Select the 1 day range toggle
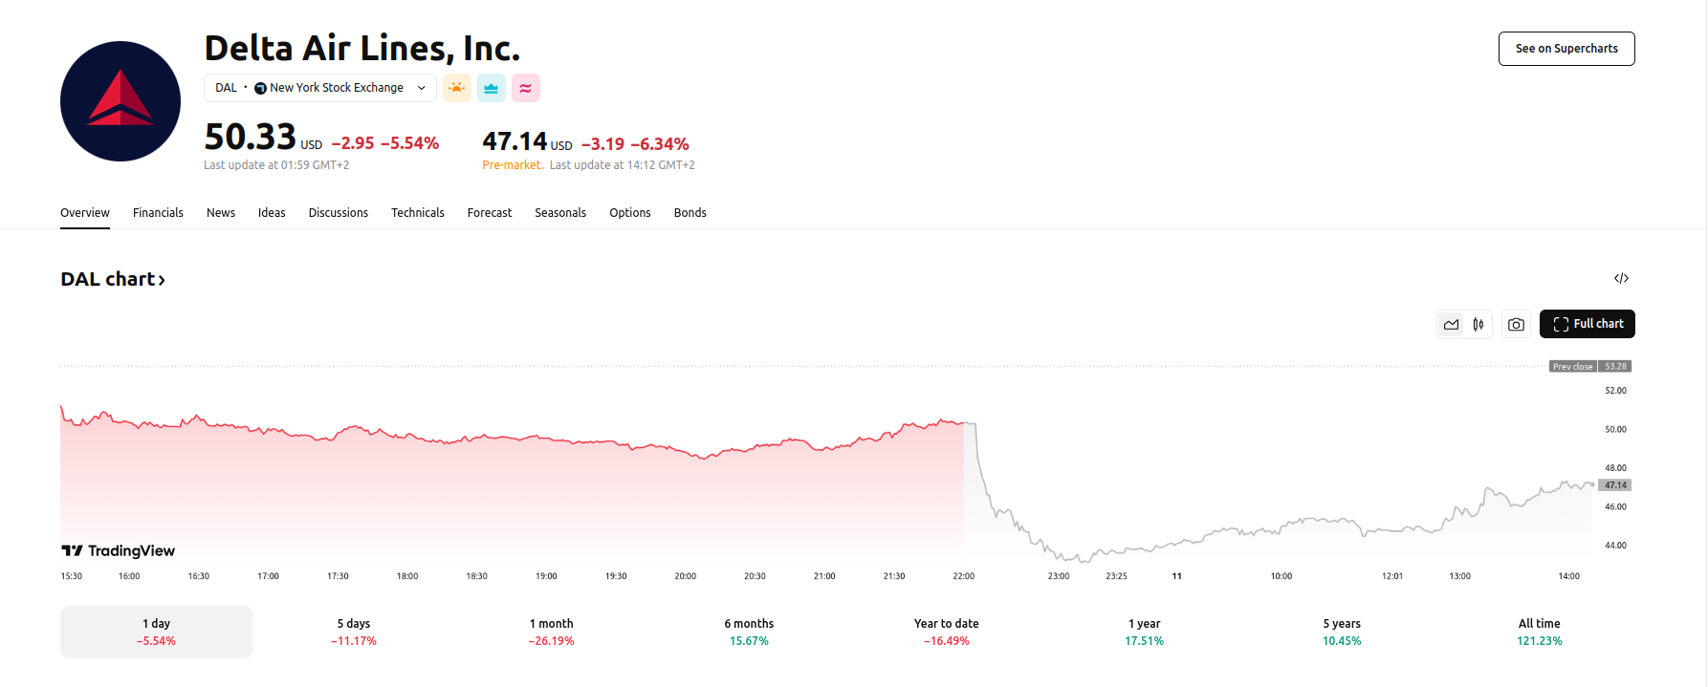The image size is (1708, 687). click(156, 631)
